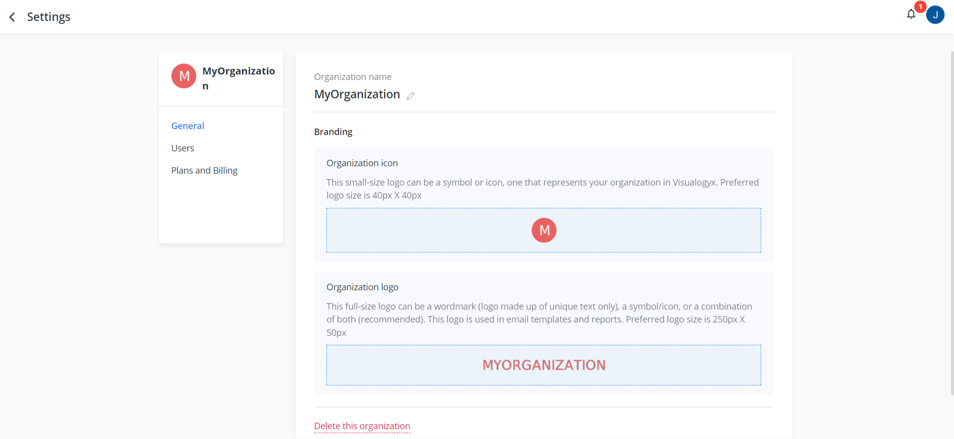Click the Organization icon heading
Image resolution: width=954 pixels, height=439 pixels.
[x=362, y=163]
